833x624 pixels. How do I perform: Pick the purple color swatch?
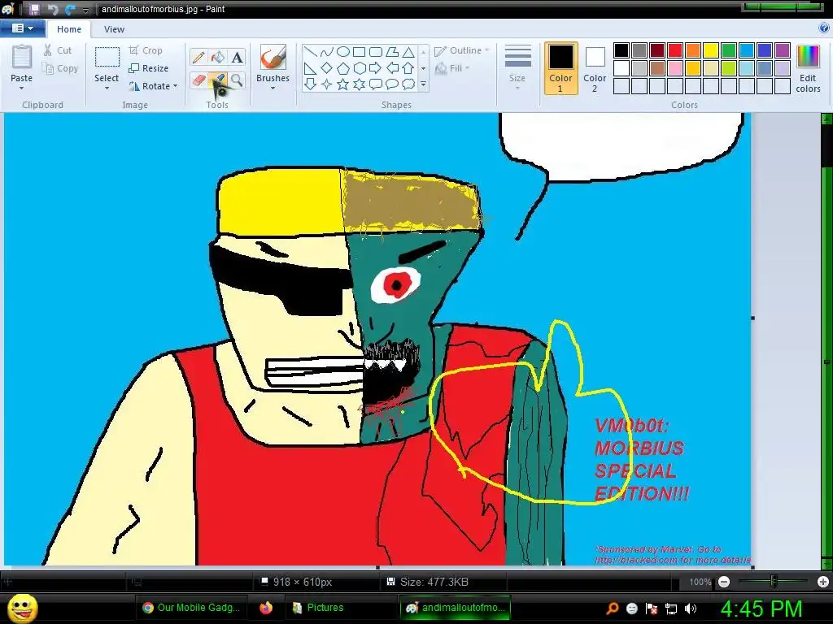coord(783,50)
